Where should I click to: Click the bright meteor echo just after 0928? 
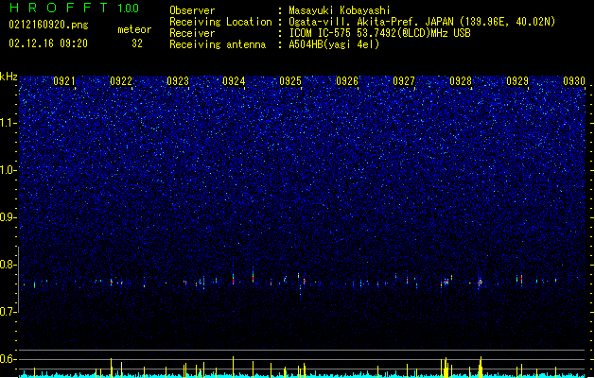[480, 282]
